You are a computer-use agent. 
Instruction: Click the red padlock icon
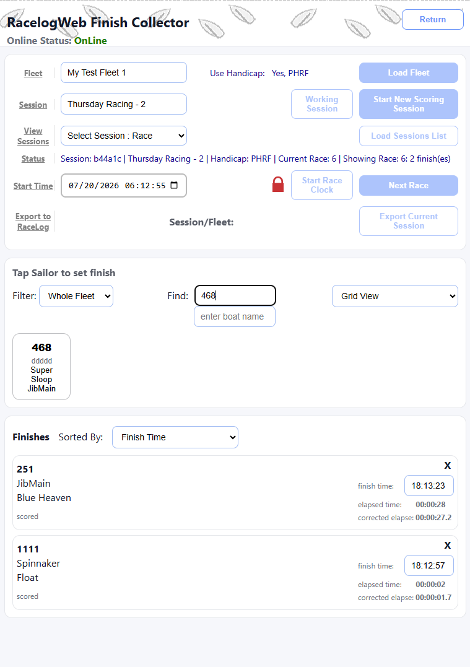(278, 185)
